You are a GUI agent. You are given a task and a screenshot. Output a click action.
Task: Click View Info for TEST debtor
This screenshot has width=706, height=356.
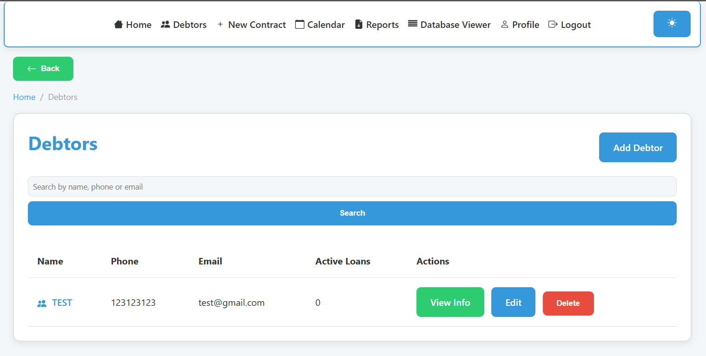coord(450,302)
